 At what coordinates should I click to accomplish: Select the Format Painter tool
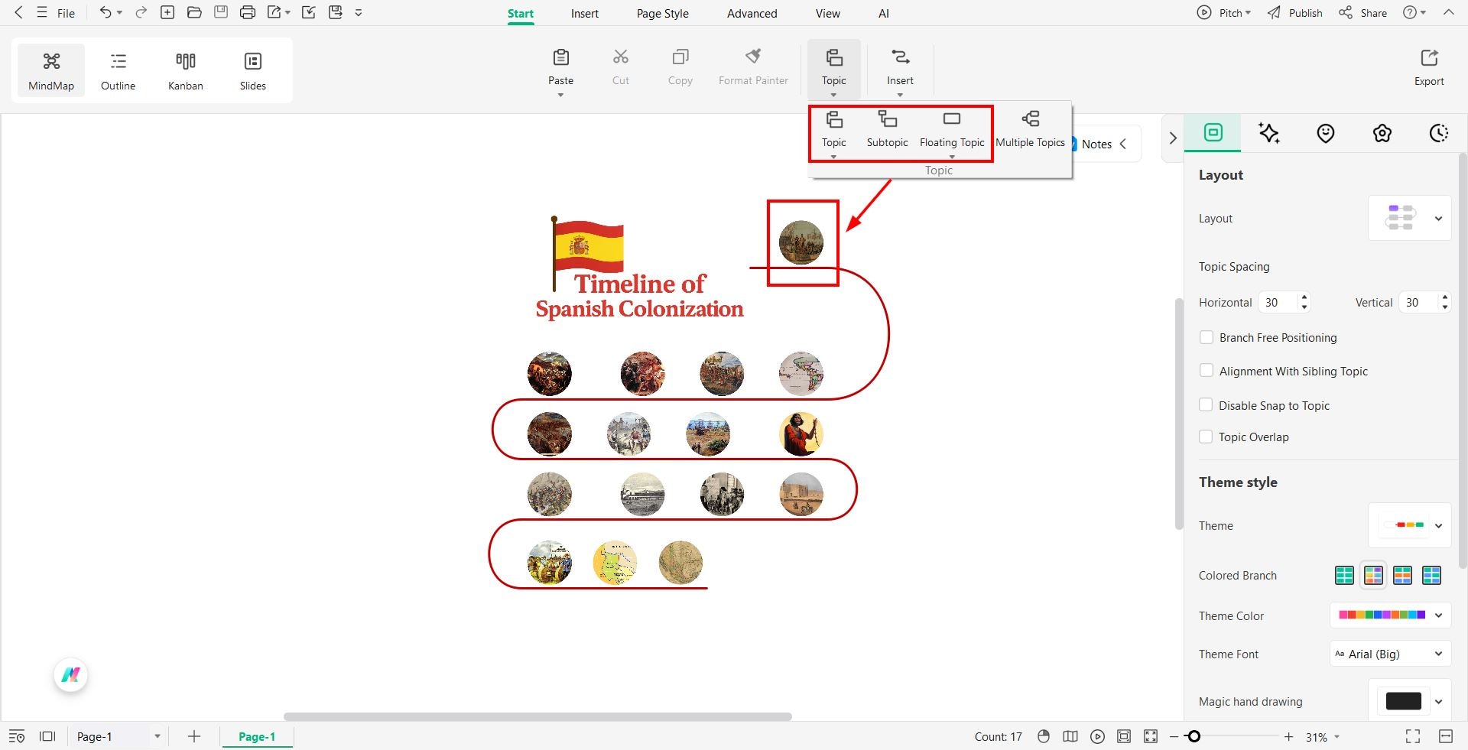click(753, 67)
